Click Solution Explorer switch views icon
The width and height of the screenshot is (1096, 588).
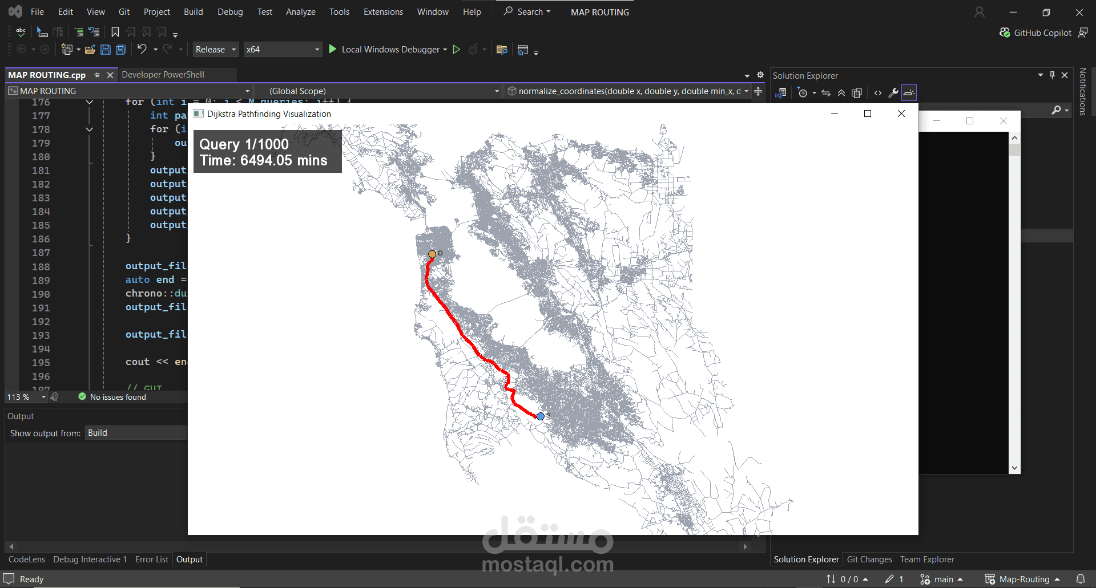[x=781, y=93]
